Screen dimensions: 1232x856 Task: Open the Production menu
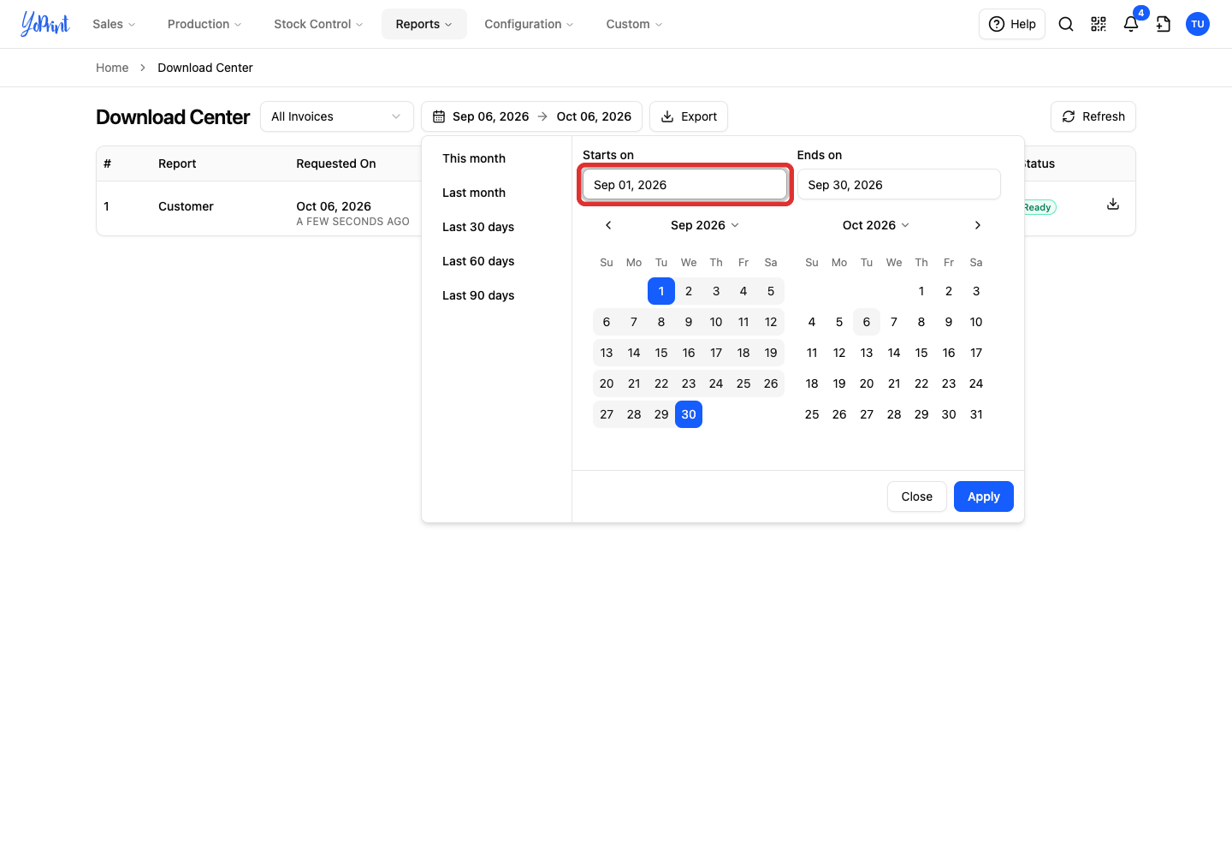pyautogui.click(x=204, y=24)
